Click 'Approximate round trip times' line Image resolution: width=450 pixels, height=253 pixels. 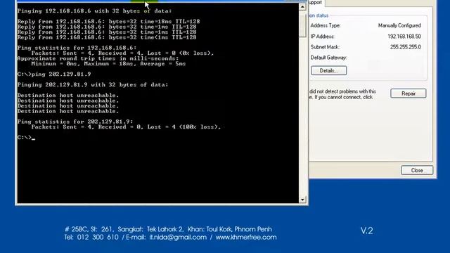(x=98, y=58)
